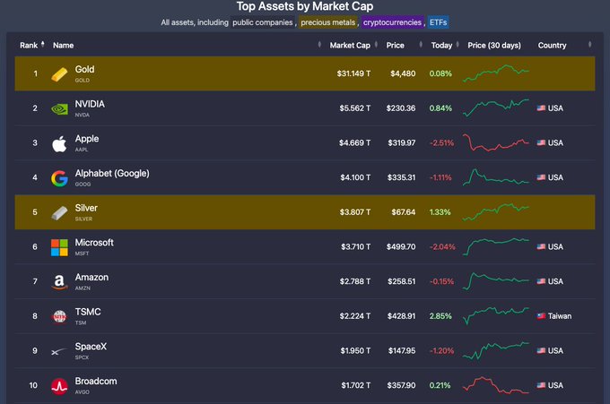
Task: Click the USA flag in NVIDIA row
Action: 541,108
